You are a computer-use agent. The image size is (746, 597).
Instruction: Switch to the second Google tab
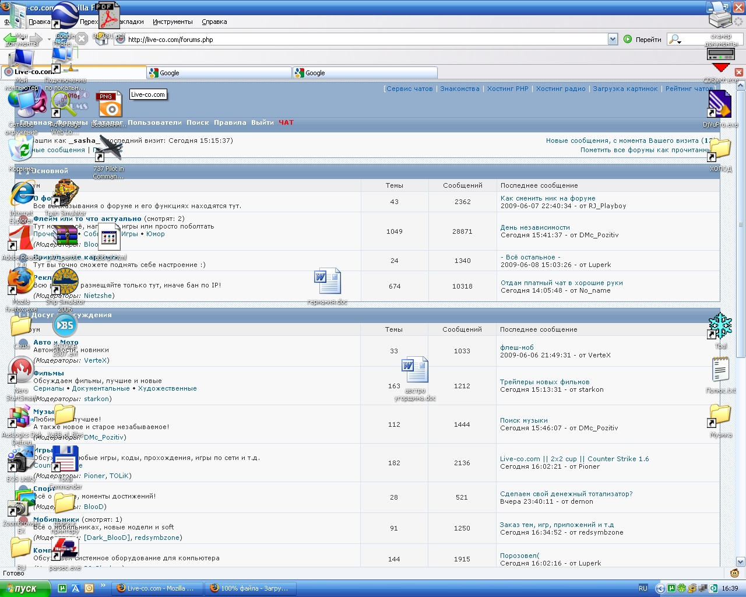(364, 73)
